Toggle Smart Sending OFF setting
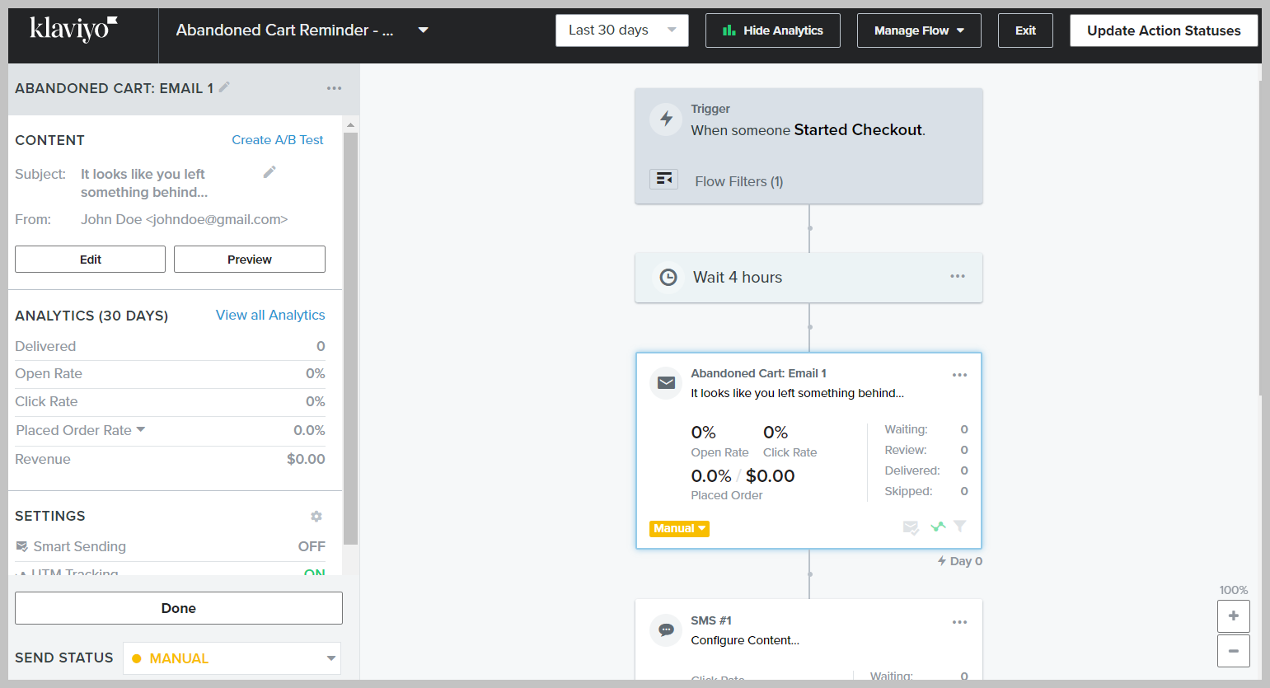 [x=312, y=546]
